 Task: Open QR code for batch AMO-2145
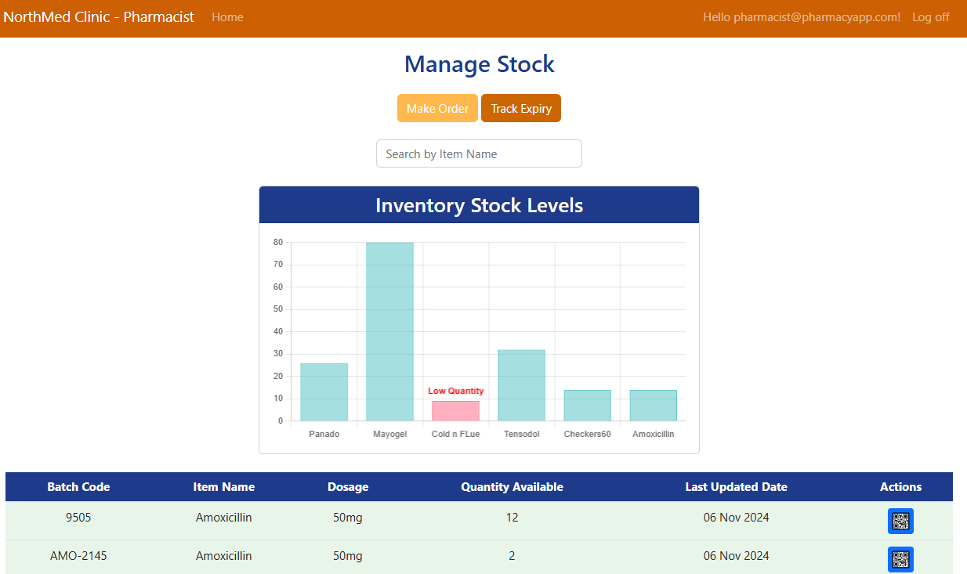[900, 559]
